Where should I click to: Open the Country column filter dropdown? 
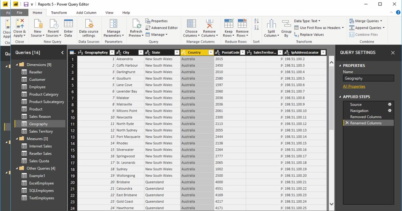[x=211, y=53]
